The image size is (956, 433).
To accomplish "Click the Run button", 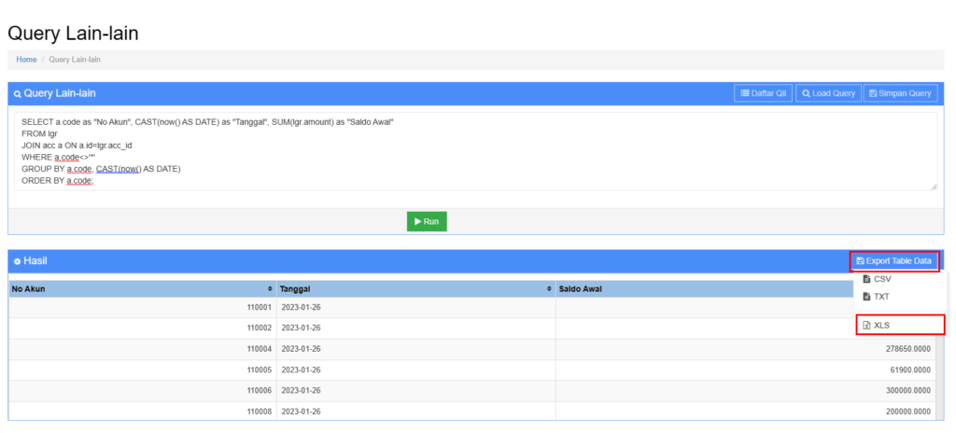I will (427, 221).
